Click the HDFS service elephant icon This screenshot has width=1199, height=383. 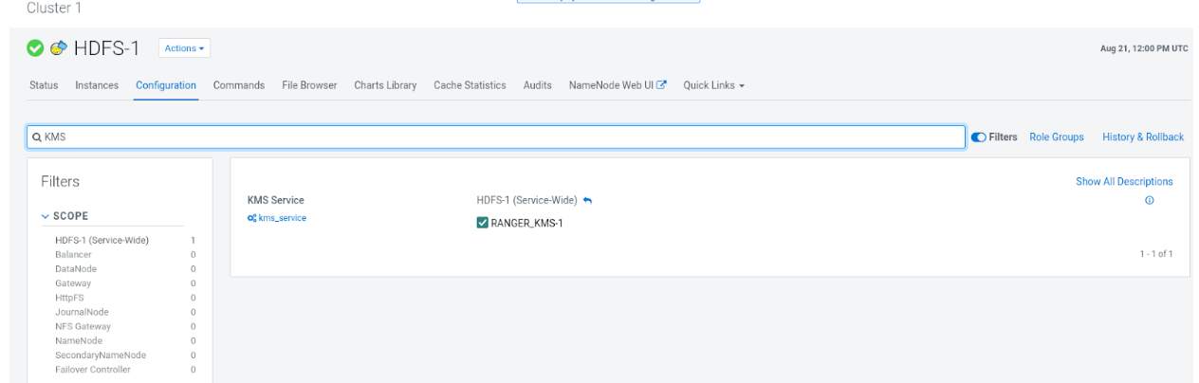(59, 48)
